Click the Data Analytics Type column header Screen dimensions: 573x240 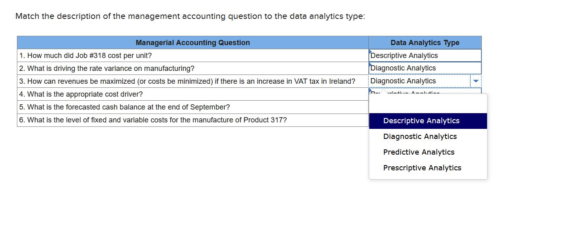click(425, 42)
